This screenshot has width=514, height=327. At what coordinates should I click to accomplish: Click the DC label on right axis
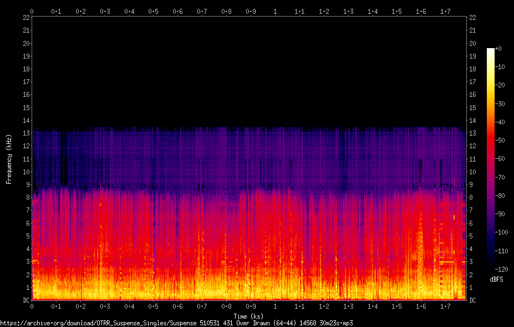[472, 300]
